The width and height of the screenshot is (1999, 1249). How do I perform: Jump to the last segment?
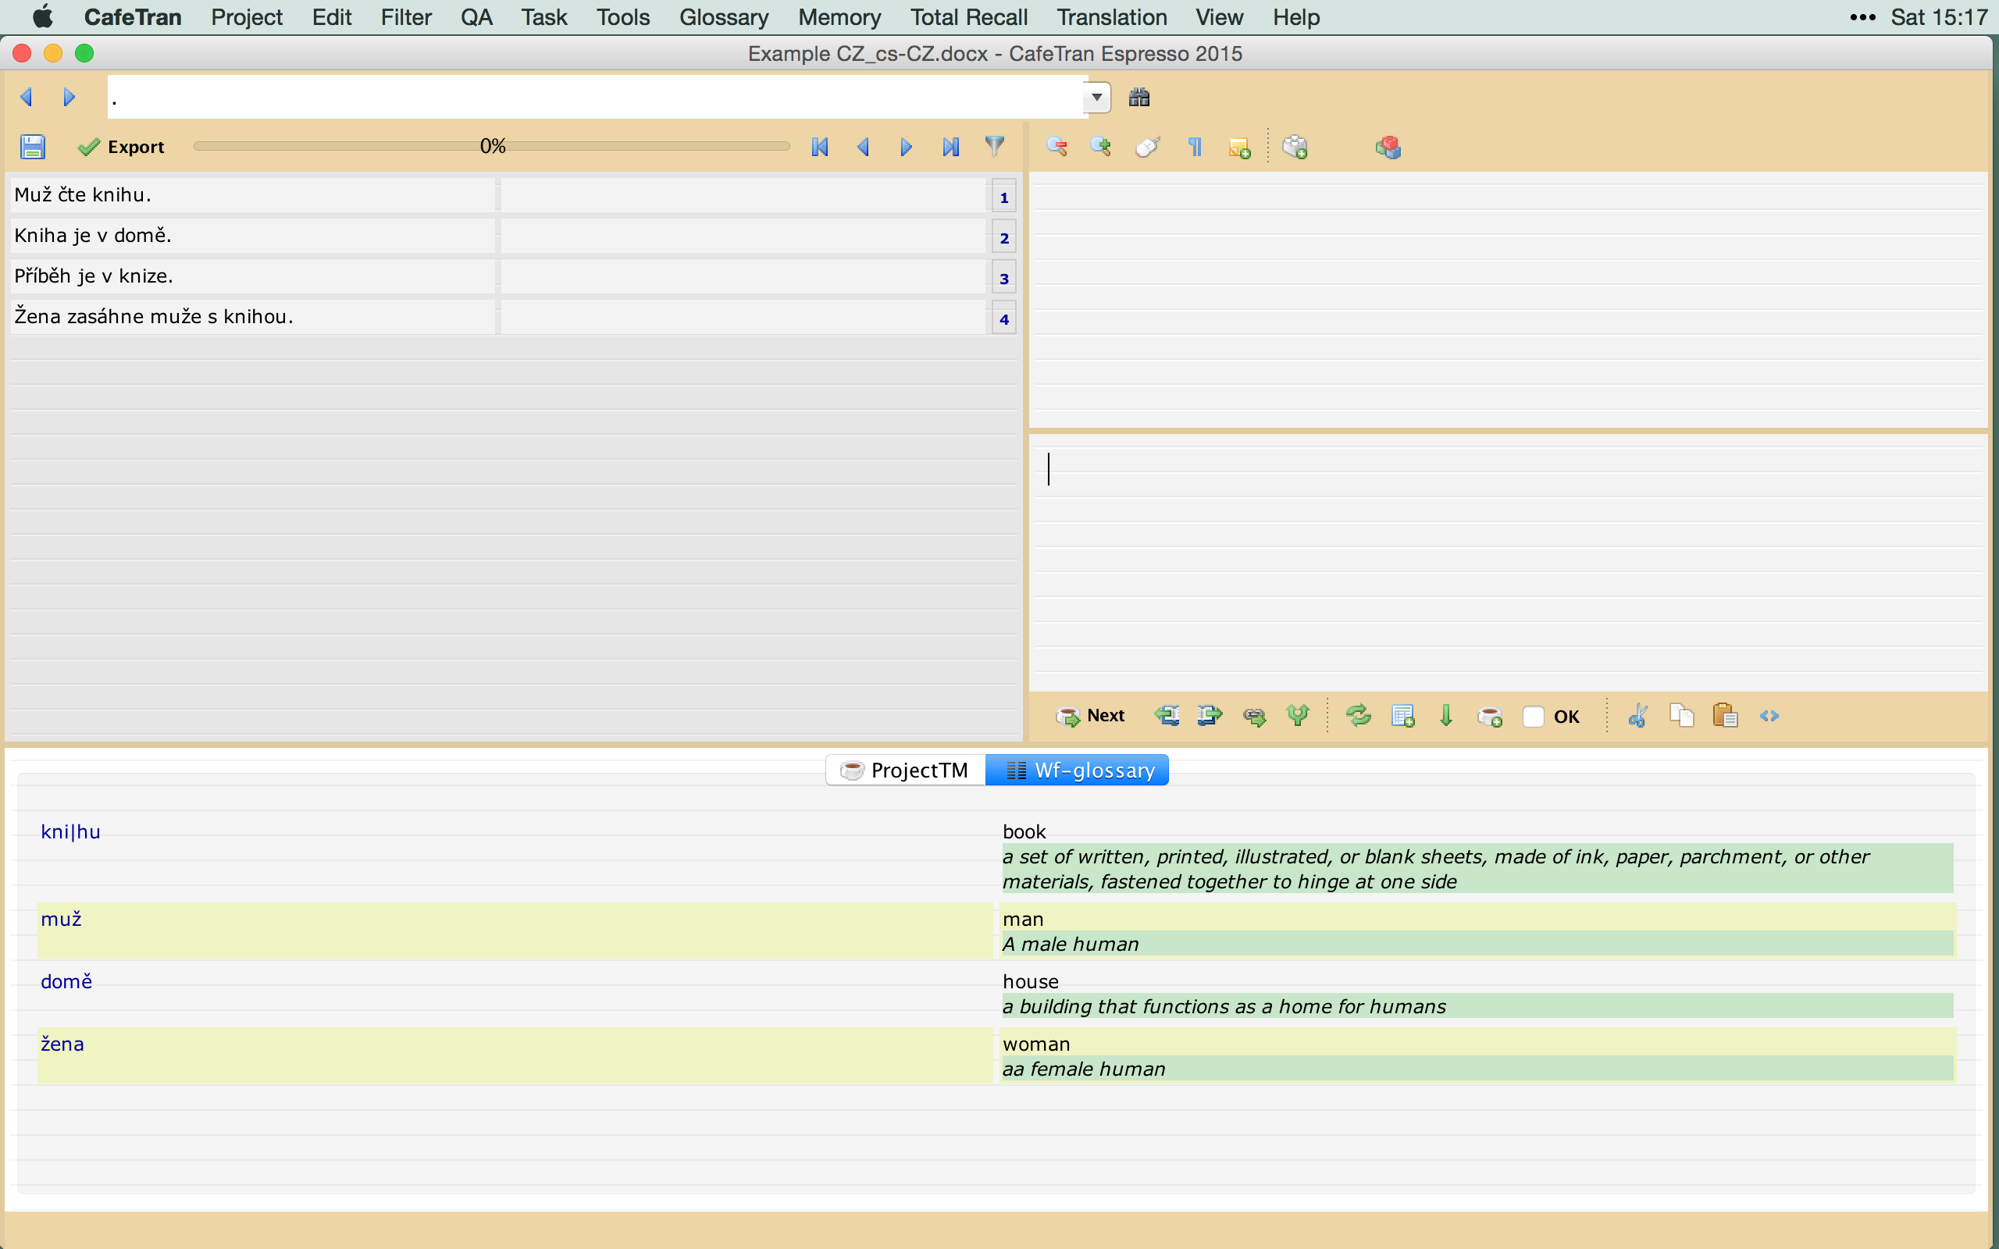click(951, 147)
